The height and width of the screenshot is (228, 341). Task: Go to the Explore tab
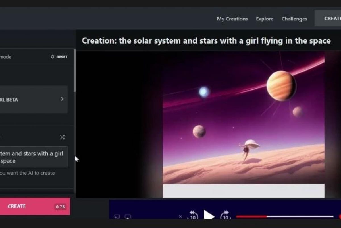point(265,19)
